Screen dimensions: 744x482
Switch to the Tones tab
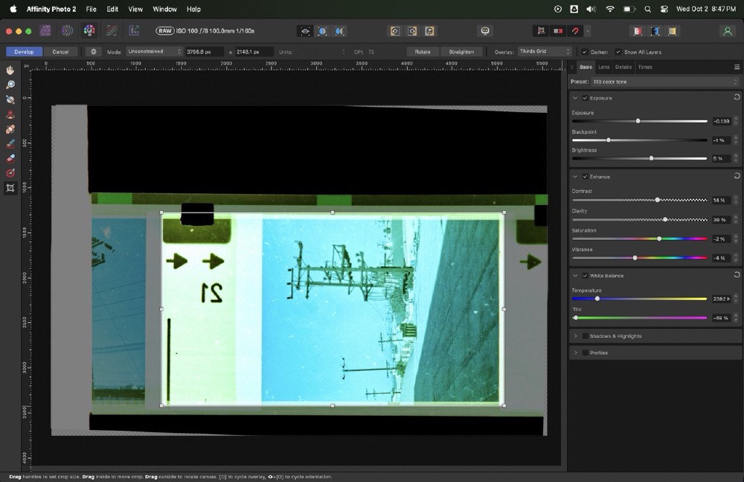click(x=645, y=68)
